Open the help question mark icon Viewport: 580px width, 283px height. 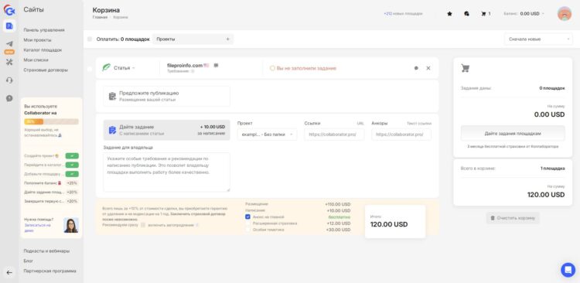click(9, 98)
